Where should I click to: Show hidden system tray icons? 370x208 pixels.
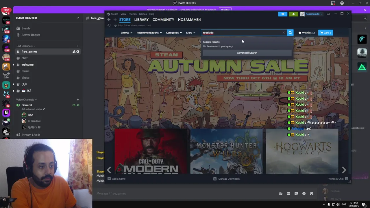coord(324,205)
